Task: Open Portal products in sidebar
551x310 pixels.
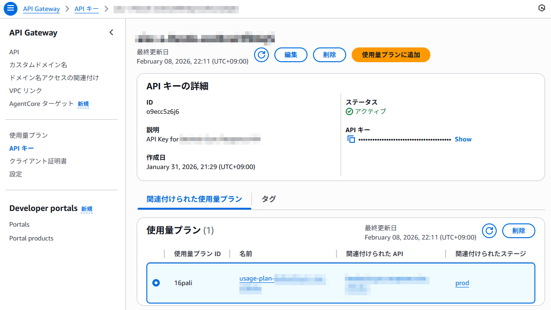Action: 31,238
